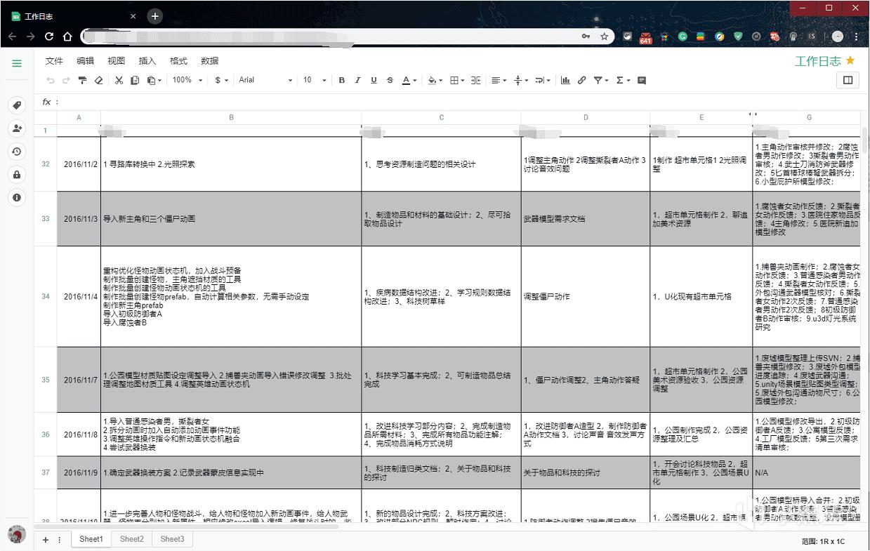870x551 pixels.
Task: Click the lock protection icon in sidebar
Action: (17, 174)
